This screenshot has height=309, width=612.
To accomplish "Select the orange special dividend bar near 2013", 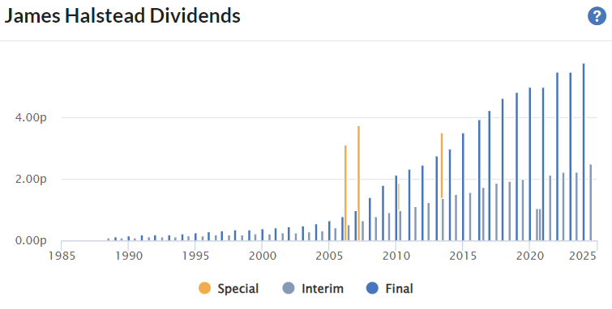I will [x=442, y=166].
